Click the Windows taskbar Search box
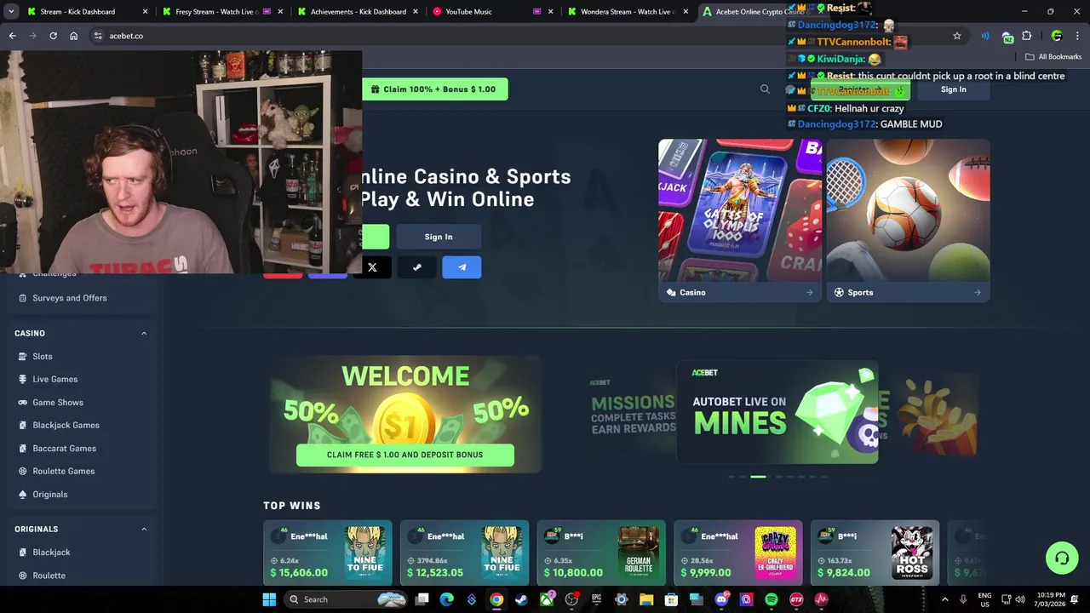1090x613 pixels. 345,599
